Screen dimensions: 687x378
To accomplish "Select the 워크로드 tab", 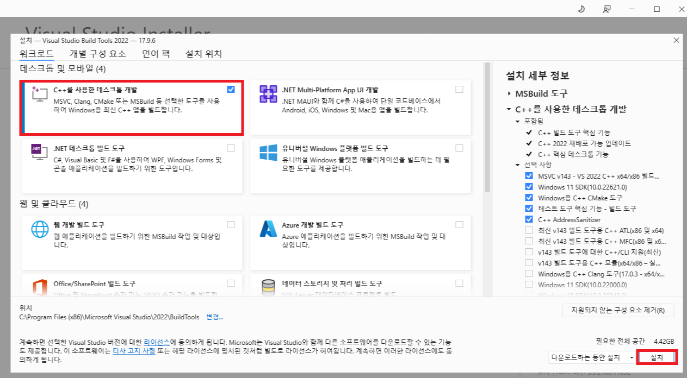I will 36,54.
